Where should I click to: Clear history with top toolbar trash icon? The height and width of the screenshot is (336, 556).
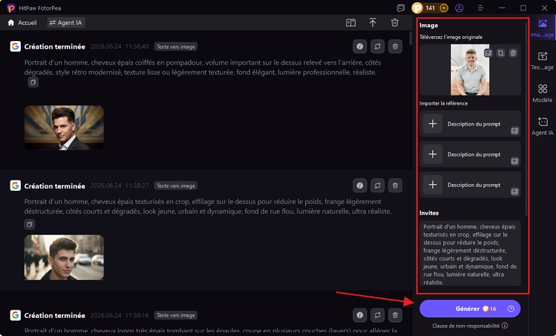[395, 23]
